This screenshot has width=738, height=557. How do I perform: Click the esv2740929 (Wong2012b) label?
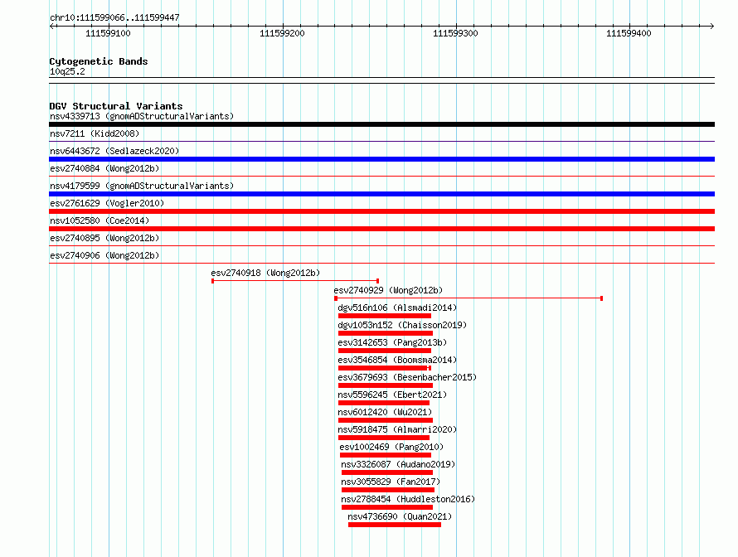[388, 290]
